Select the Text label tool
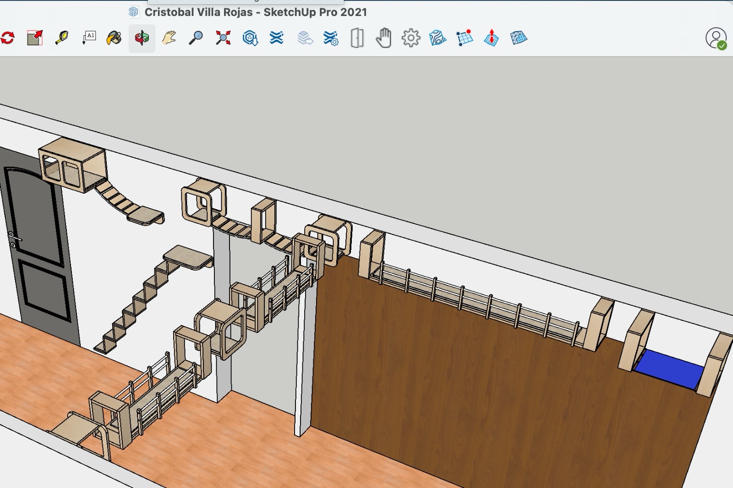The width and height of the screenshot is (733, 488). (x=88, y=38)
